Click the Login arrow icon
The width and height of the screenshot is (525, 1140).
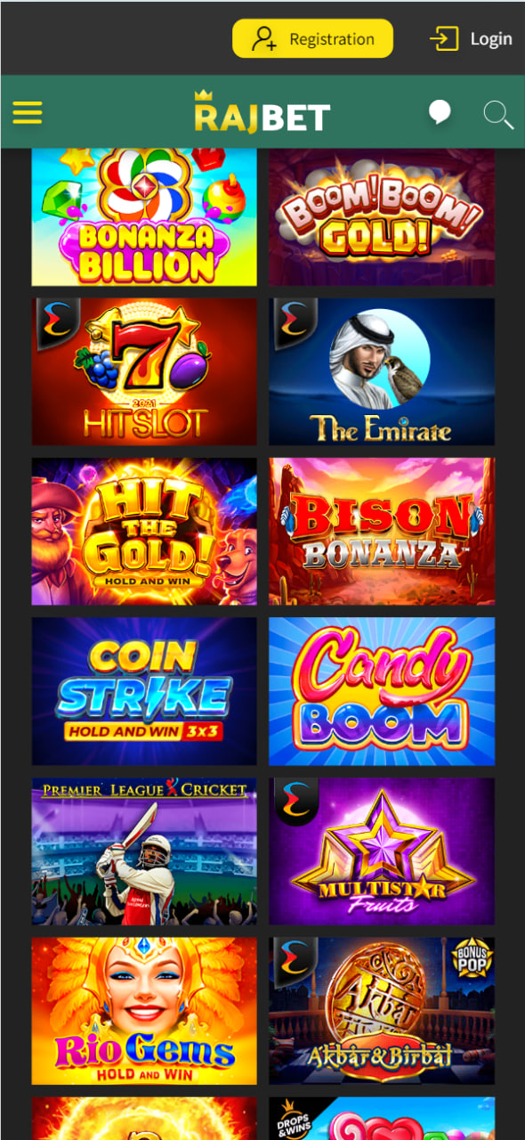pos(444,38)
